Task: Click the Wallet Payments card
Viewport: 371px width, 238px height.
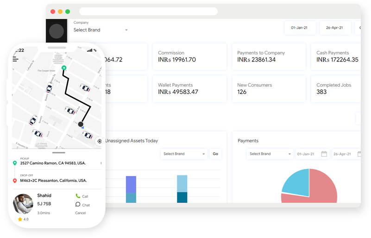Action: tap(189, 89)
